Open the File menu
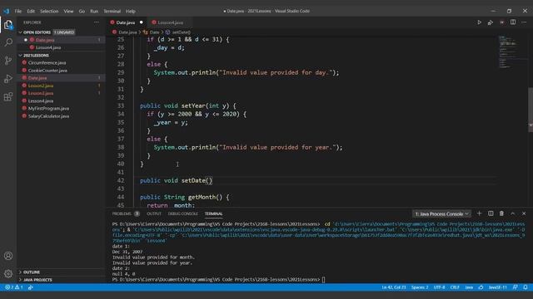 (x=18, y=11)
